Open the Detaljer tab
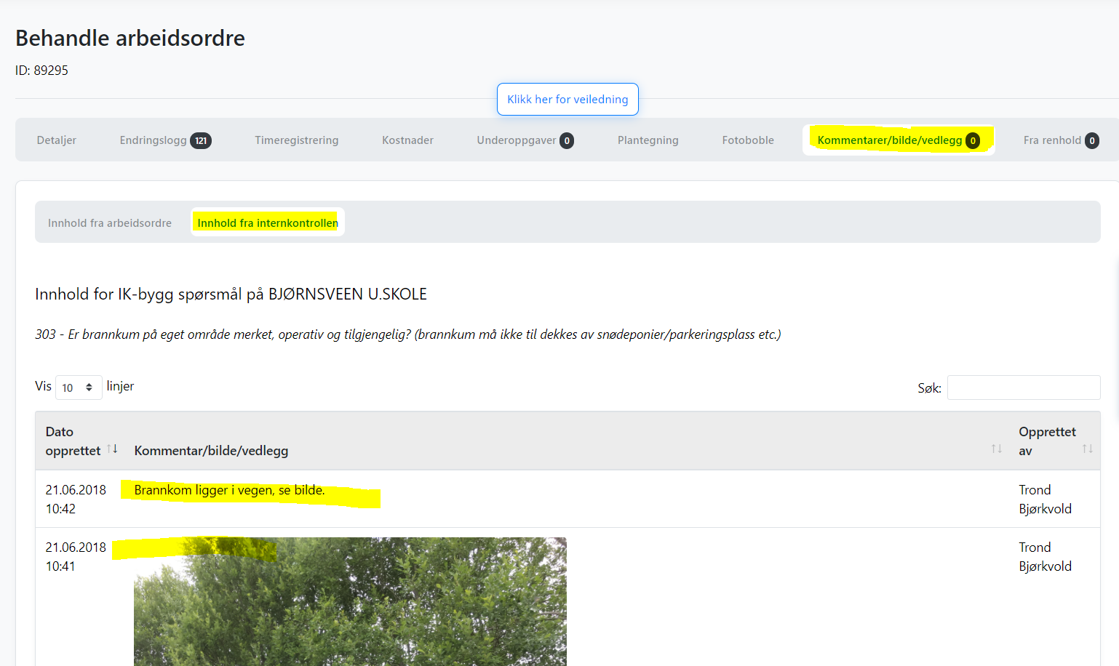The width and height of the screenshot is (1119, 666). [57, 140]
